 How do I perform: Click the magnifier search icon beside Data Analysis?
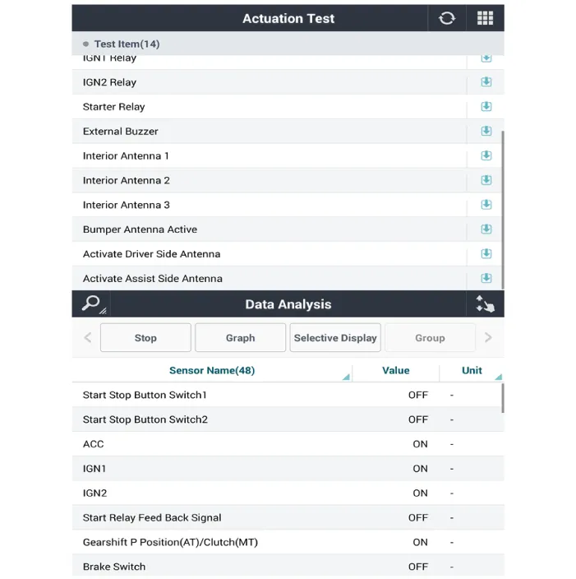91,303
